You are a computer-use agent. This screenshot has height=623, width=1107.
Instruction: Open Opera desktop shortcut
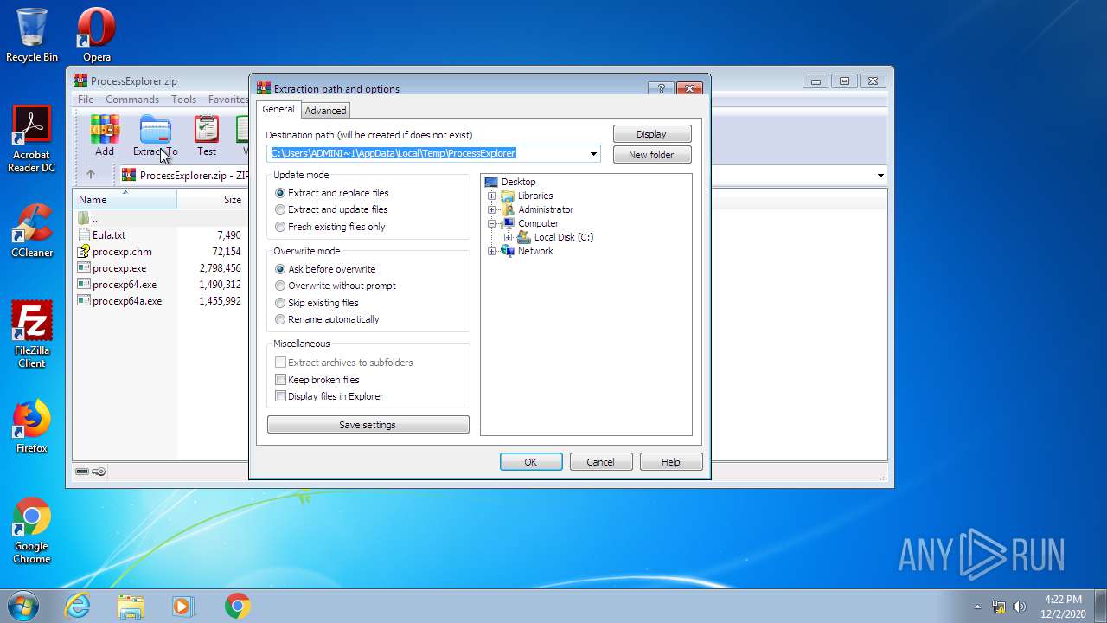(97, 35)
